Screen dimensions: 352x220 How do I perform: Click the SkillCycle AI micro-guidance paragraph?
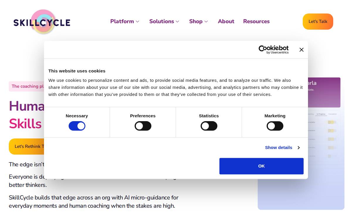coord(94,202)
